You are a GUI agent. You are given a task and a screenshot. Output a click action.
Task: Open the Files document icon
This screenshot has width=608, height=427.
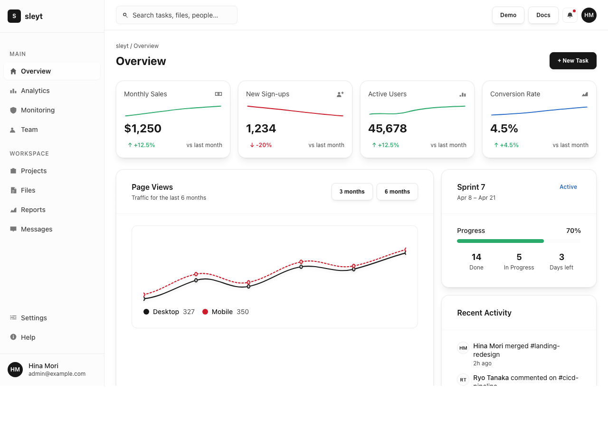click(14, 190)
